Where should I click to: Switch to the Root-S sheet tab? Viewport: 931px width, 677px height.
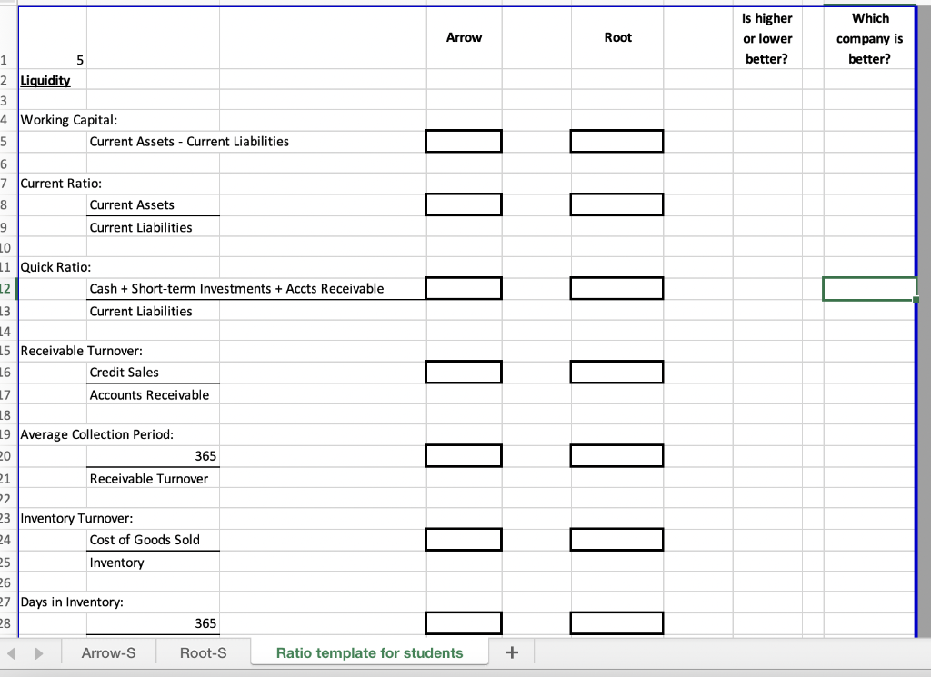click(203, 652)
